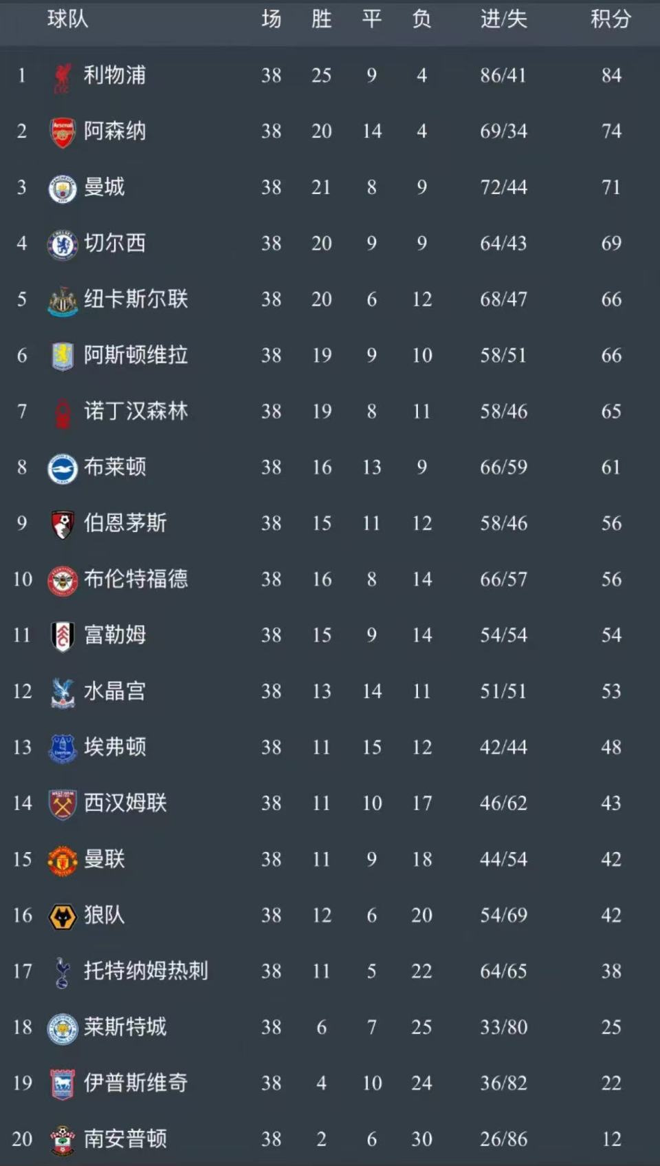Click the Wolves badge icon
The image size is (660, 1166).
tap(63, 917)
